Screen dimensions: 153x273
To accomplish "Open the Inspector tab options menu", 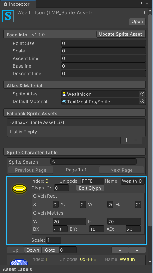I will point(147,4).
